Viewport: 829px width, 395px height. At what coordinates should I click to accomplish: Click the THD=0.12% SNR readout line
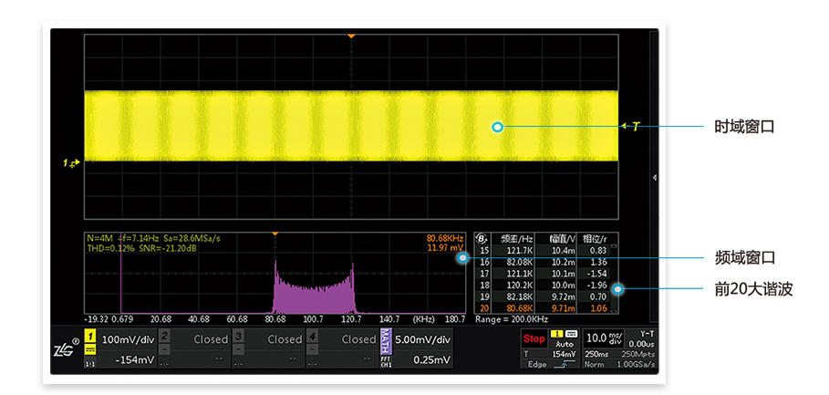coord(142,248)
